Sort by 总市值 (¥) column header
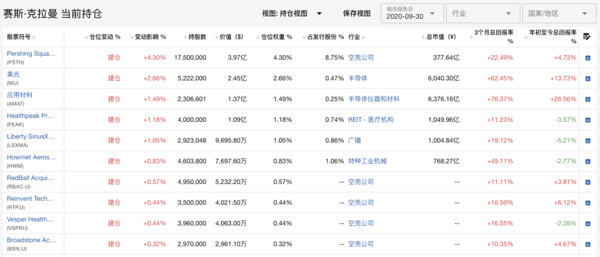The image size is (600, 257). (x=439, y=37)
